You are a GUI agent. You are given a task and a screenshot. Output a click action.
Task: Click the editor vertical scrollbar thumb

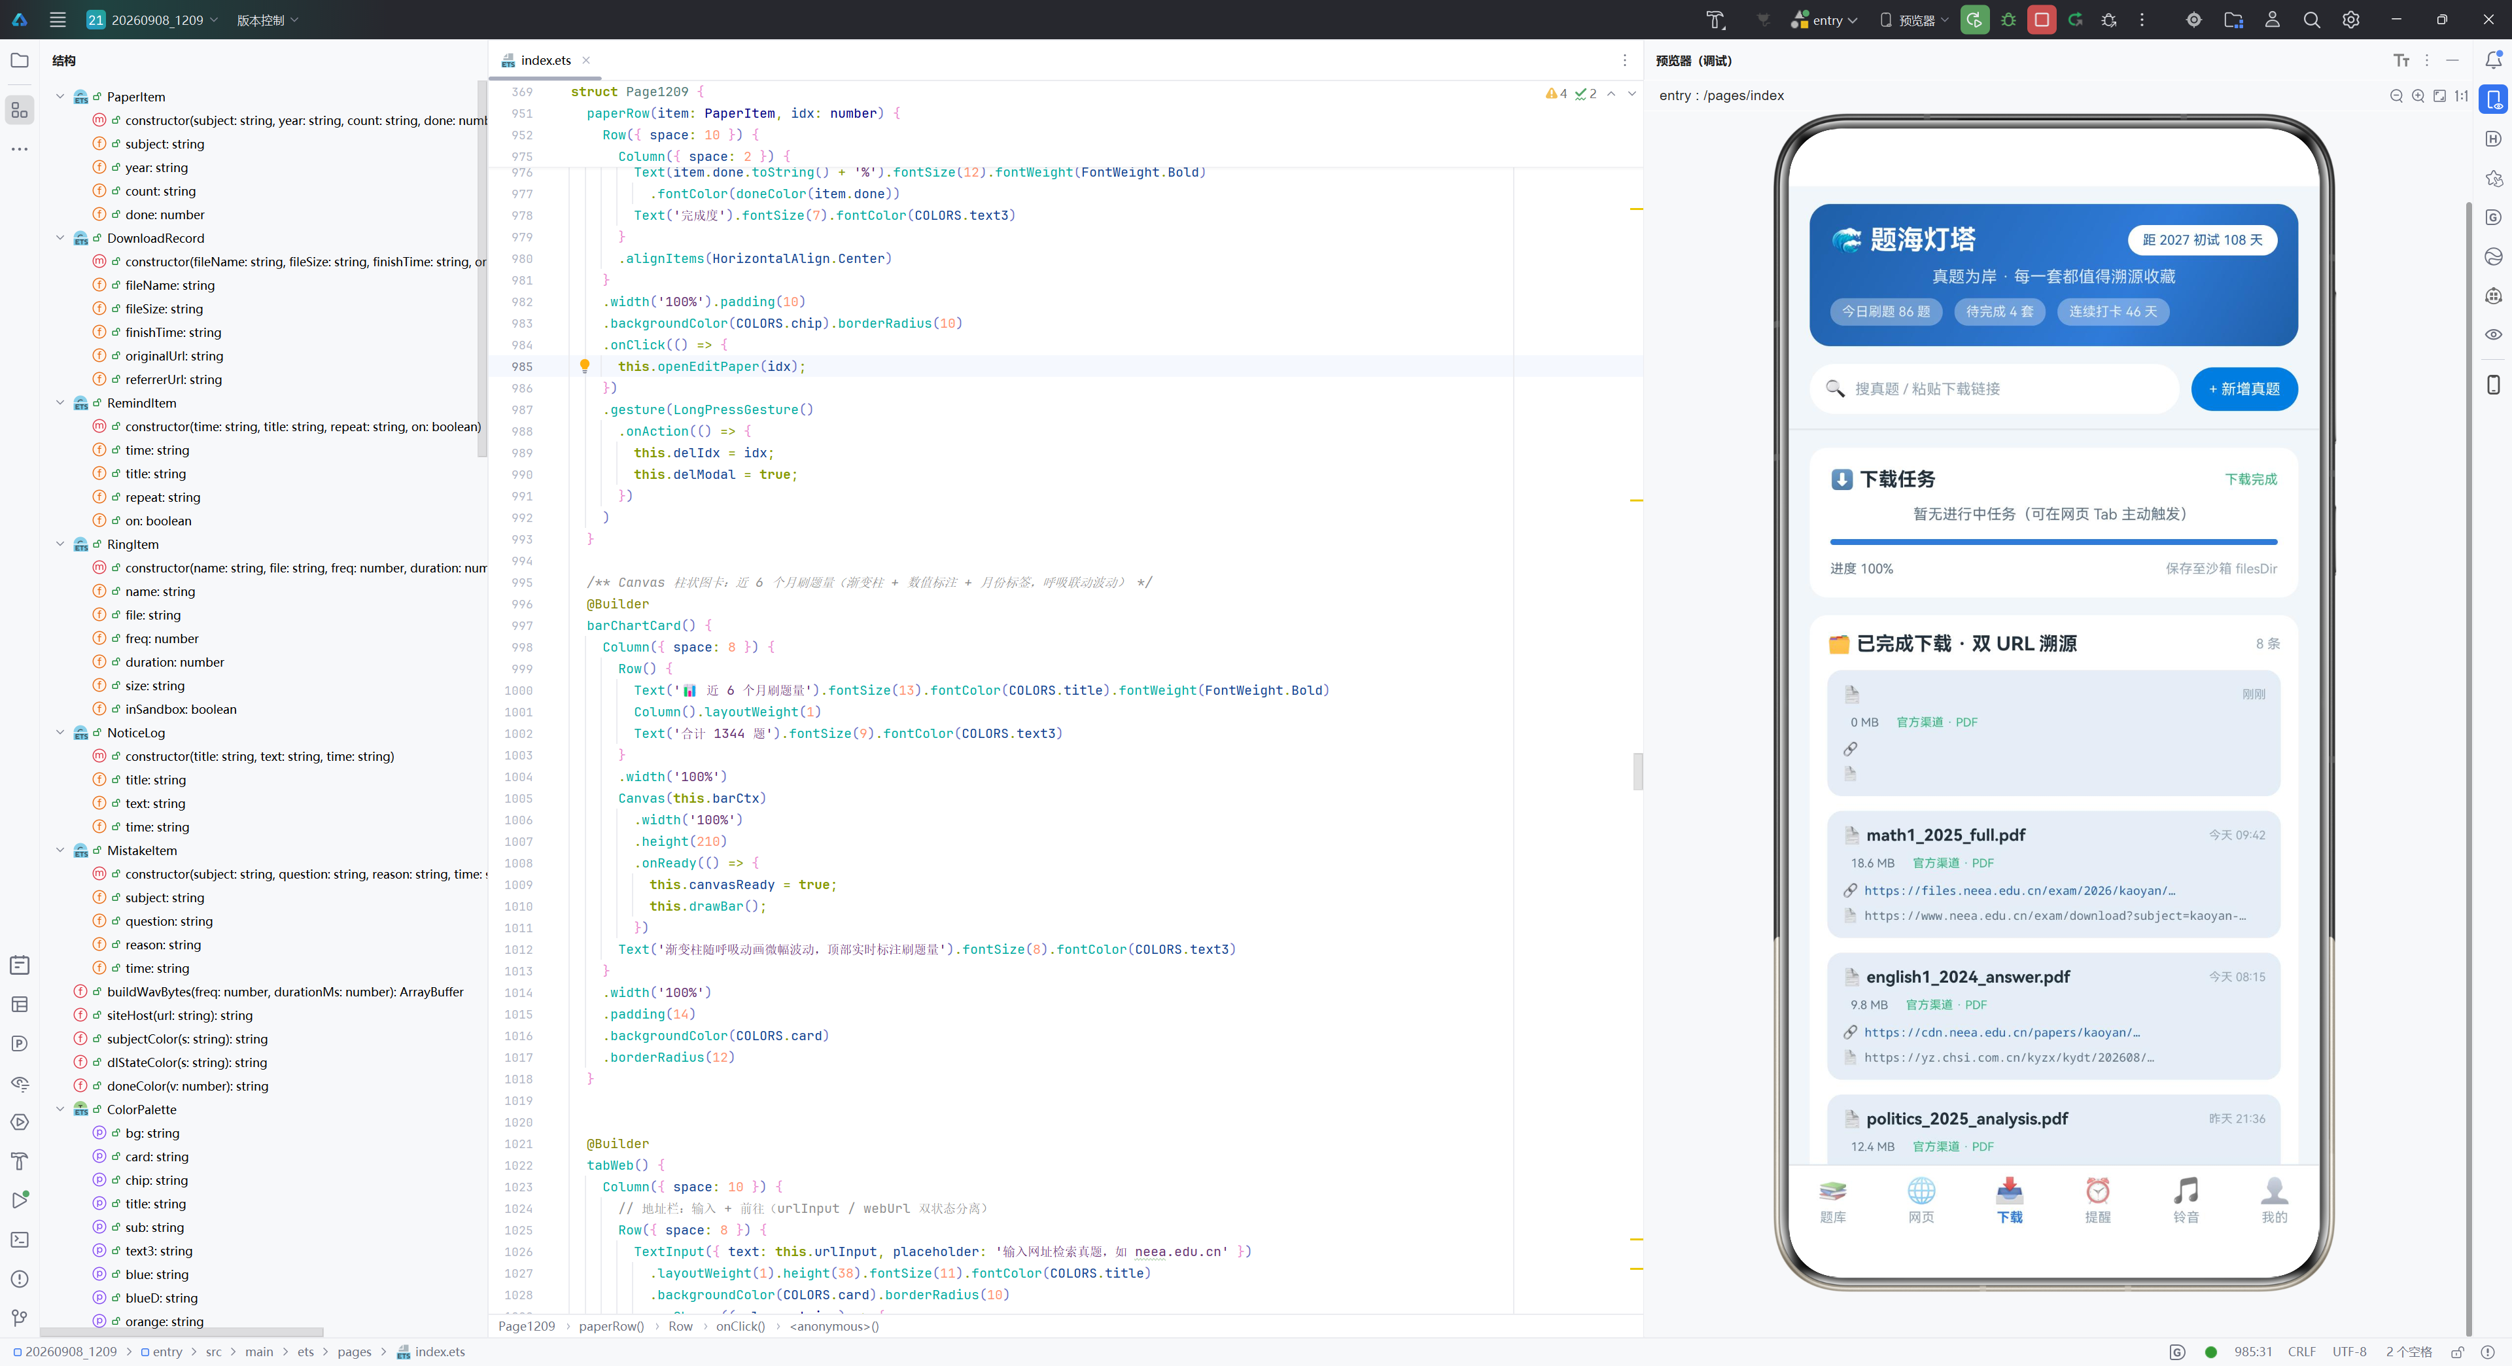point(1638,771)
